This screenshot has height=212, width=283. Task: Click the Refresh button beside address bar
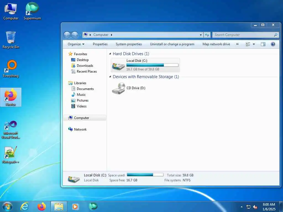click(x=207, y=35)
